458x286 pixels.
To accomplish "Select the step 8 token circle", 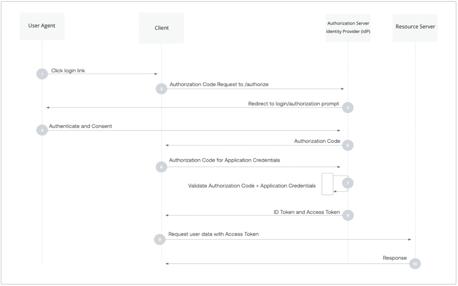I will point(348,216).
